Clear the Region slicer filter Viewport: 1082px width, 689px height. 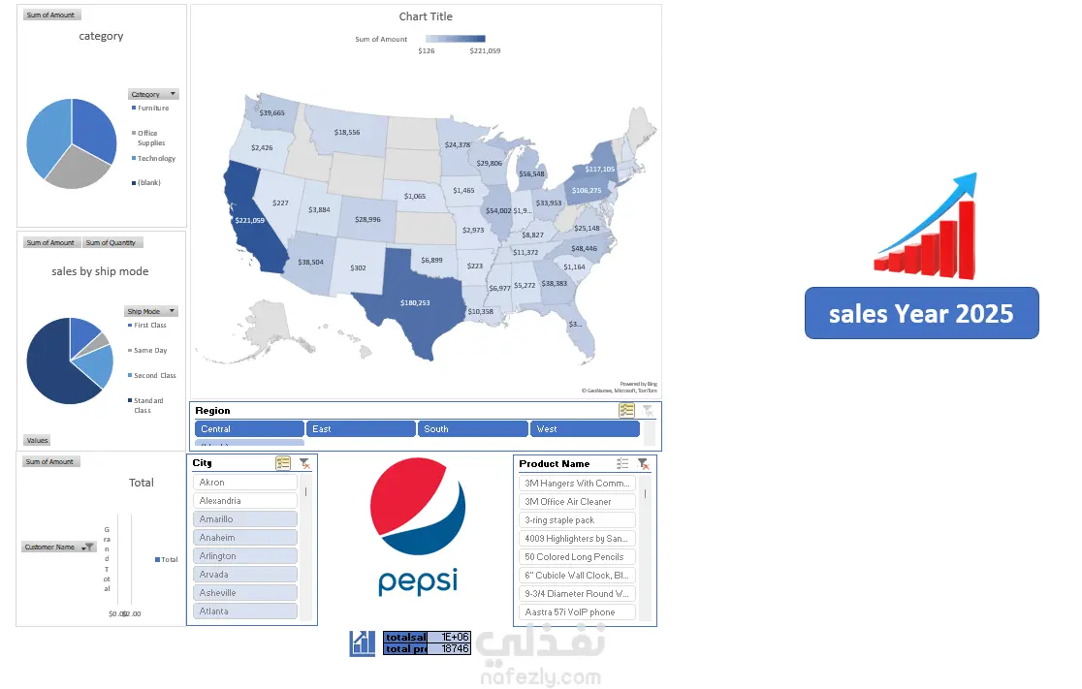pos(648,410)
